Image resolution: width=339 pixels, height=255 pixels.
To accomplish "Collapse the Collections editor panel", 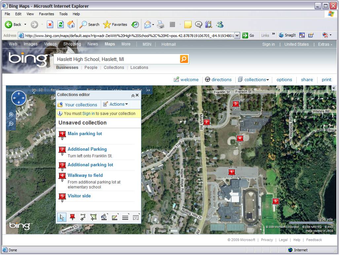I will click(133, 95).
